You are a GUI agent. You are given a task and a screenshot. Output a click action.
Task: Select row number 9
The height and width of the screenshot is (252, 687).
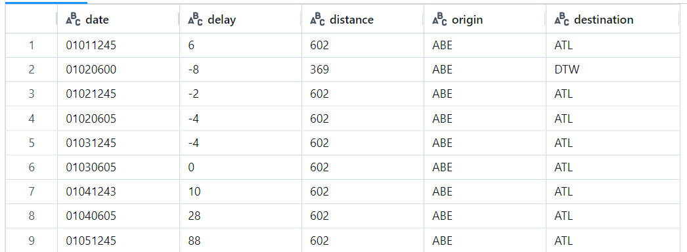point(31,240)
